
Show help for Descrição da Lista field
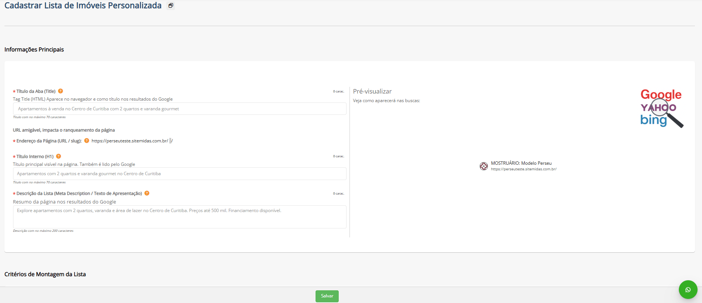pyautogui.click(x=147, y=193)
